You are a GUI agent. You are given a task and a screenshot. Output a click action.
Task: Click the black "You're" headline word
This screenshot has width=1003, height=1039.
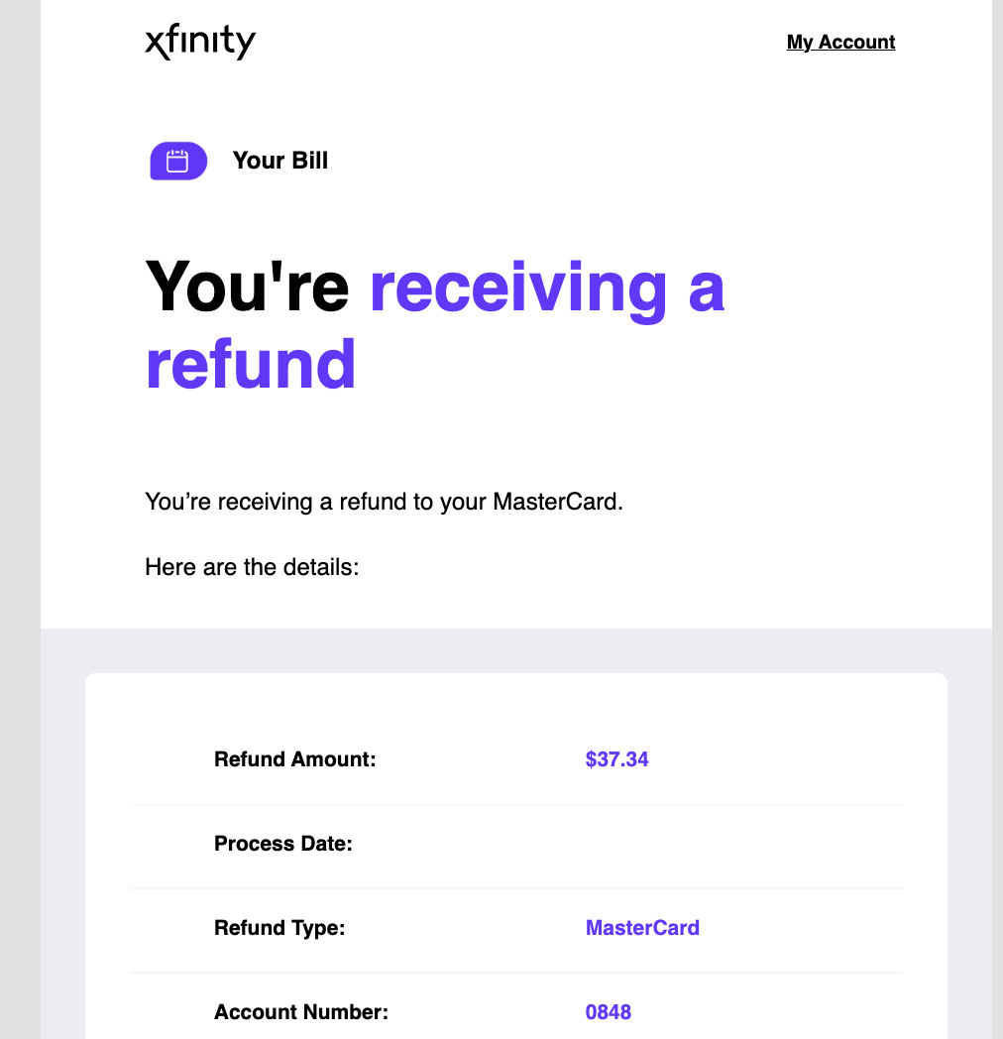pyautogui.click(x=248, y=287)
